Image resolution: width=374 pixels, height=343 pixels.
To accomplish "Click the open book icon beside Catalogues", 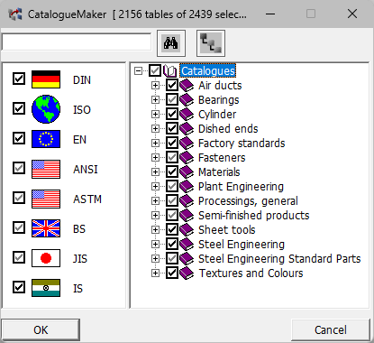I will coord(169,71).
